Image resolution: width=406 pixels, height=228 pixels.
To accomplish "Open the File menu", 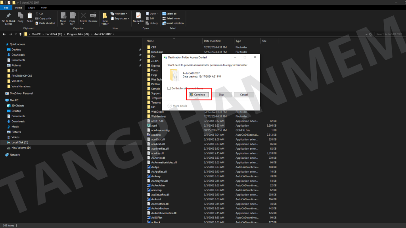I will pyautogui.click(x=6, y=8).
